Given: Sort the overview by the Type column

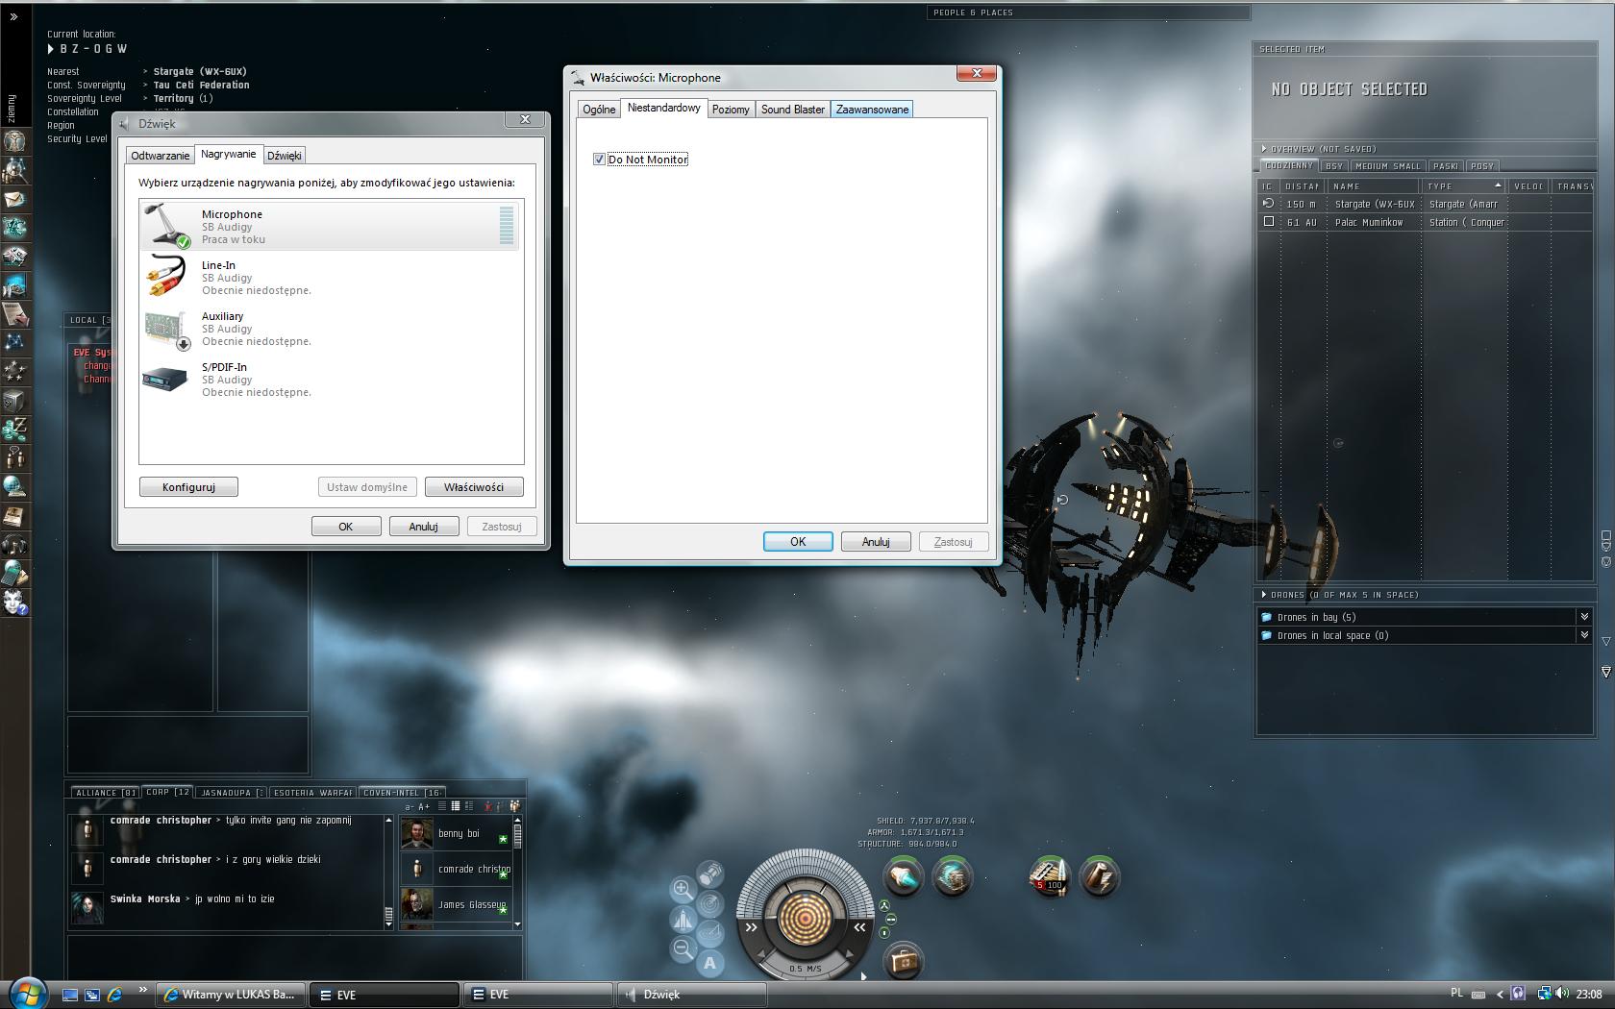Looking at the screenshot, I should coord(1463,186).
